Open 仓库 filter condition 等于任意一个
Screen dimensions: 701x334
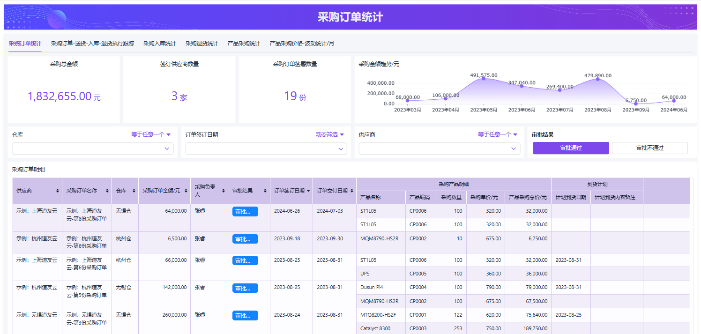(x=151, y=134)
